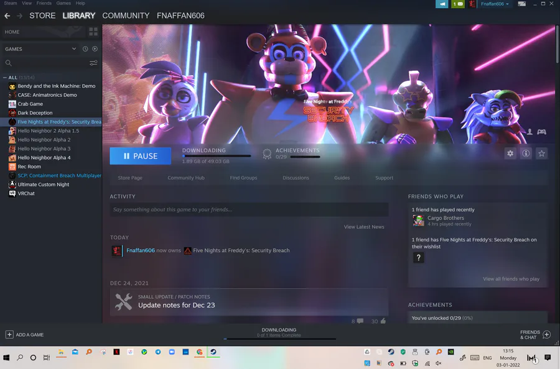
Task: Click the controller support icon on banner
Action: (x=541, y=132)
